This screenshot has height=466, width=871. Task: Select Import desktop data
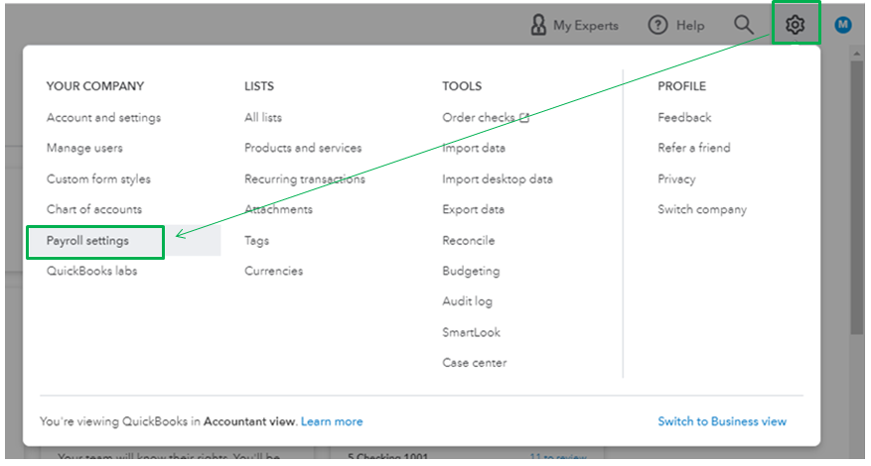click(498, 179)
